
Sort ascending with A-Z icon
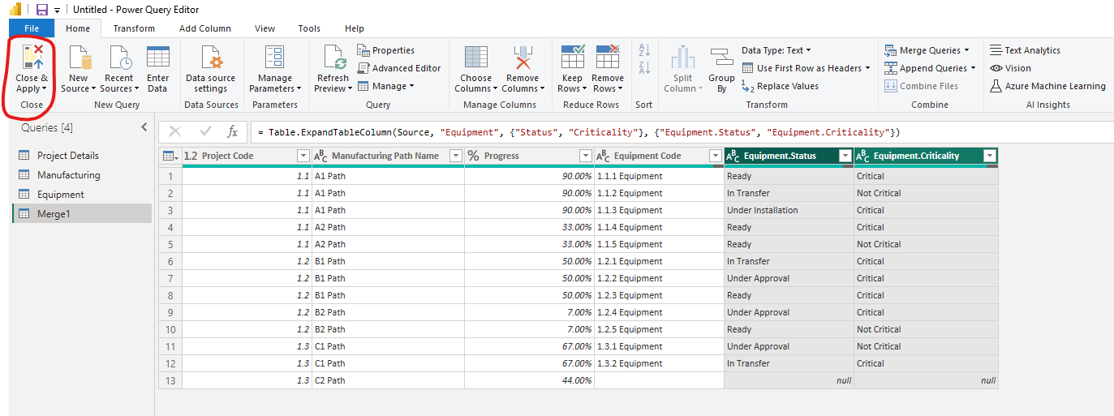coord(645,50)
